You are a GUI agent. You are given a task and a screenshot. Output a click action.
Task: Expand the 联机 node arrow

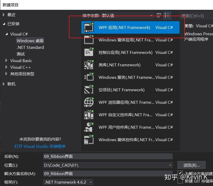coord(4,84)
